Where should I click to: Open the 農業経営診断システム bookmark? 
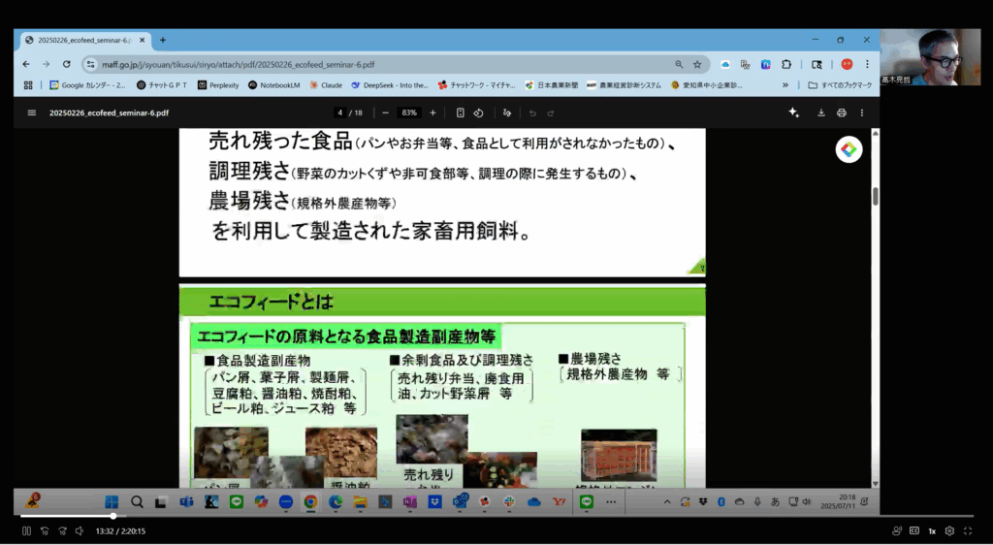[624, 84]
